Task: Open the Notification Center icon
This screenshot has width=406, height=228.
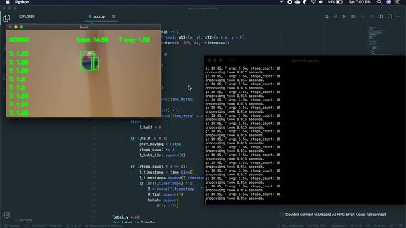Action: point(397,2)
